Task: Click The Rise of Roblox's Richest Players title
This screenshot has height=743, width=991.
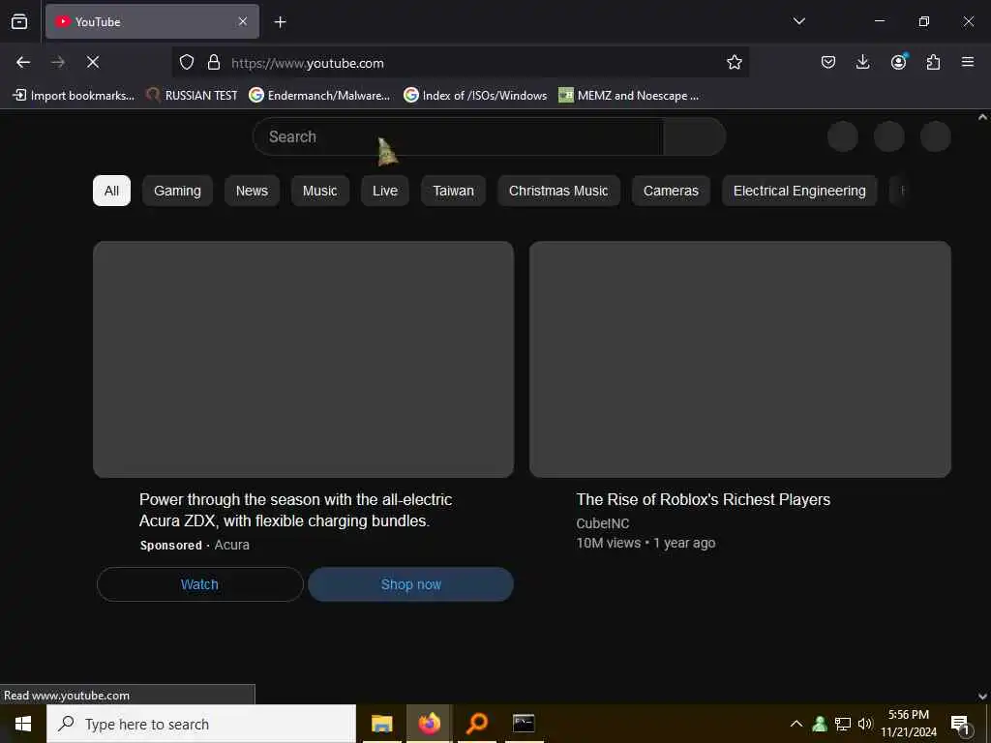Action: 703,500
